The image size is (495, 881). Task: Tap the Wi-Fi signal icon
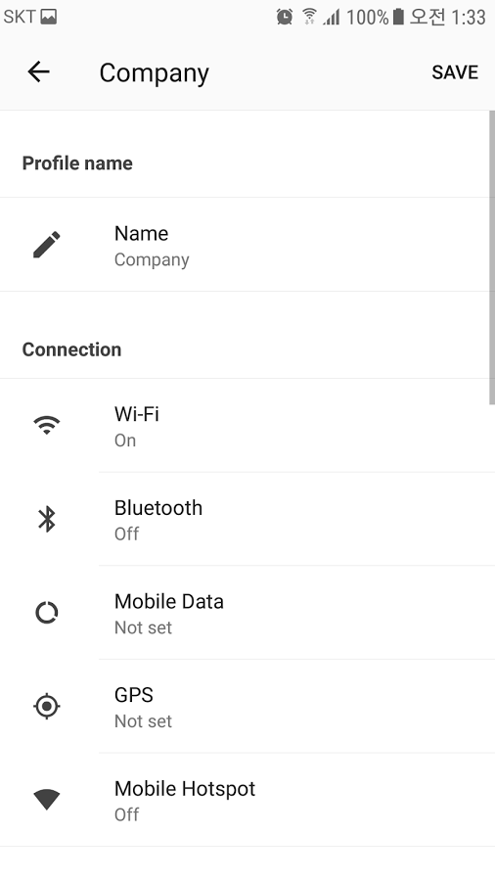(x=47, y=425)
